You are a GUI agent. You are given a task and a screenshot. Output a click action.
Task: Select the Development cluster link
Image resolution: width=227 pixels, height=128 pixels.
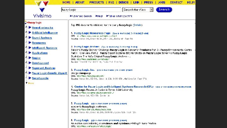[x=40, y=63]
